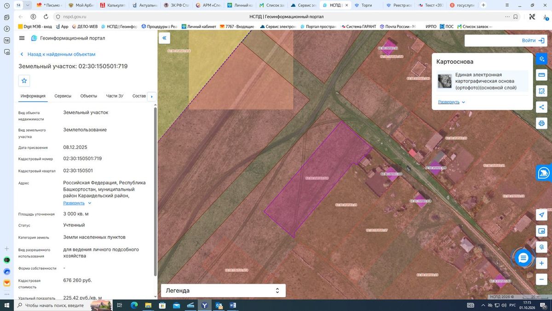Share the current map view
552x311 pixels.
(541, 107)
